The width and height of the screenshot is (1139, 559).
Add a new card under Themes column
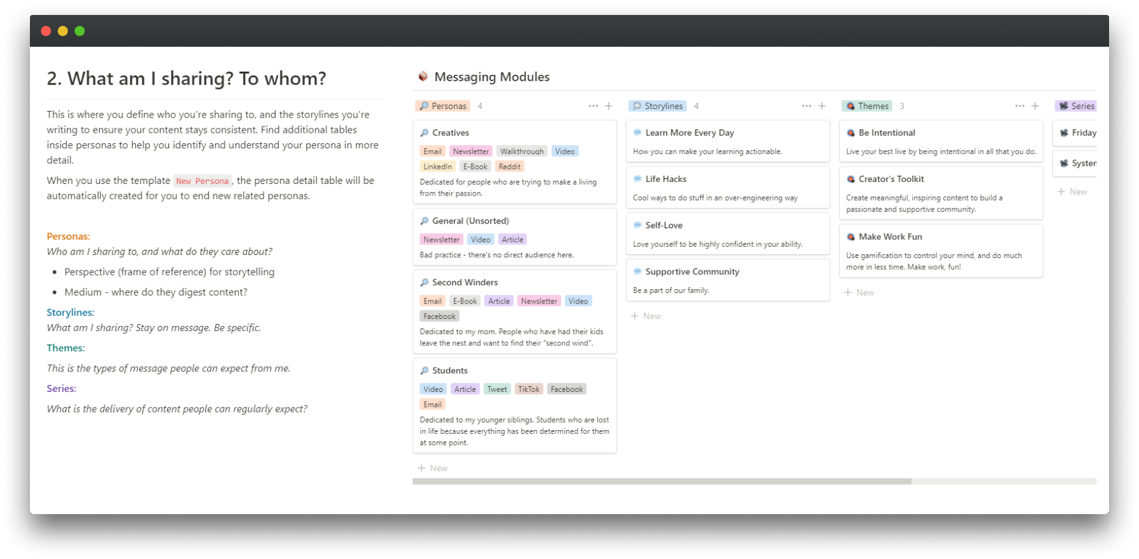pos(859,292)
